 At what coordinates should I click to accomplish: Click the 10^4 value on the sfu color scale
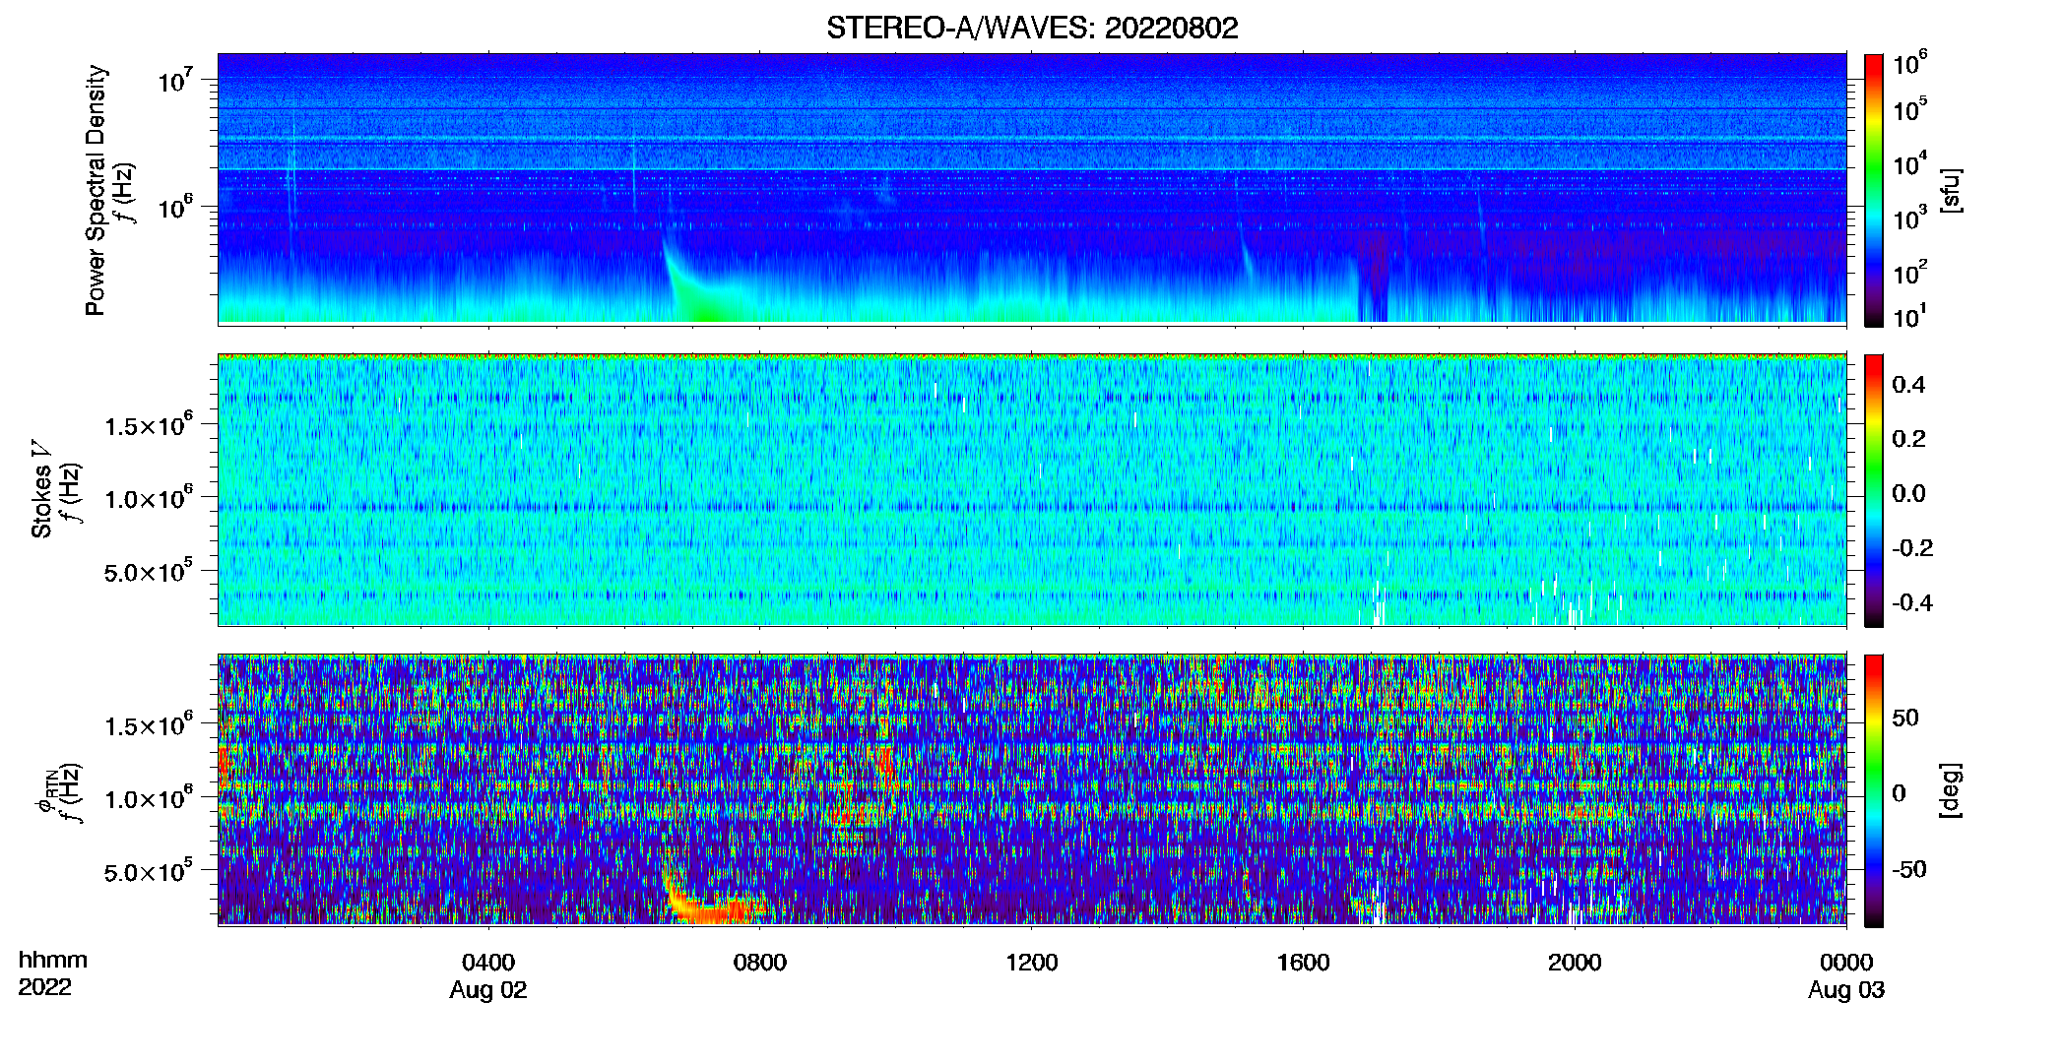(x=1910, y=162)
